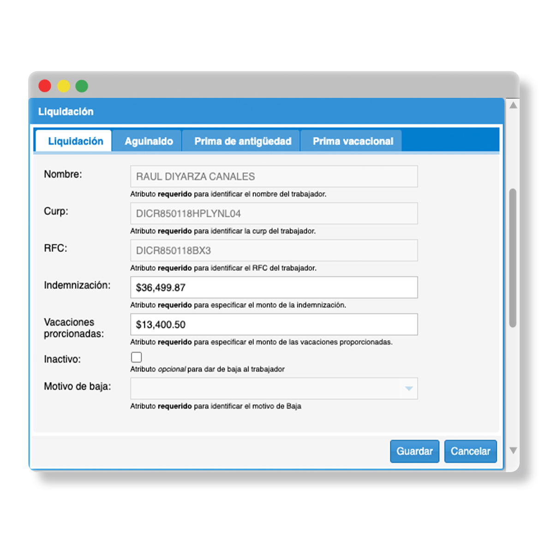
Task: Focus the Vacaciones proporcionadas amount field
Action: [x=274, y=324]
